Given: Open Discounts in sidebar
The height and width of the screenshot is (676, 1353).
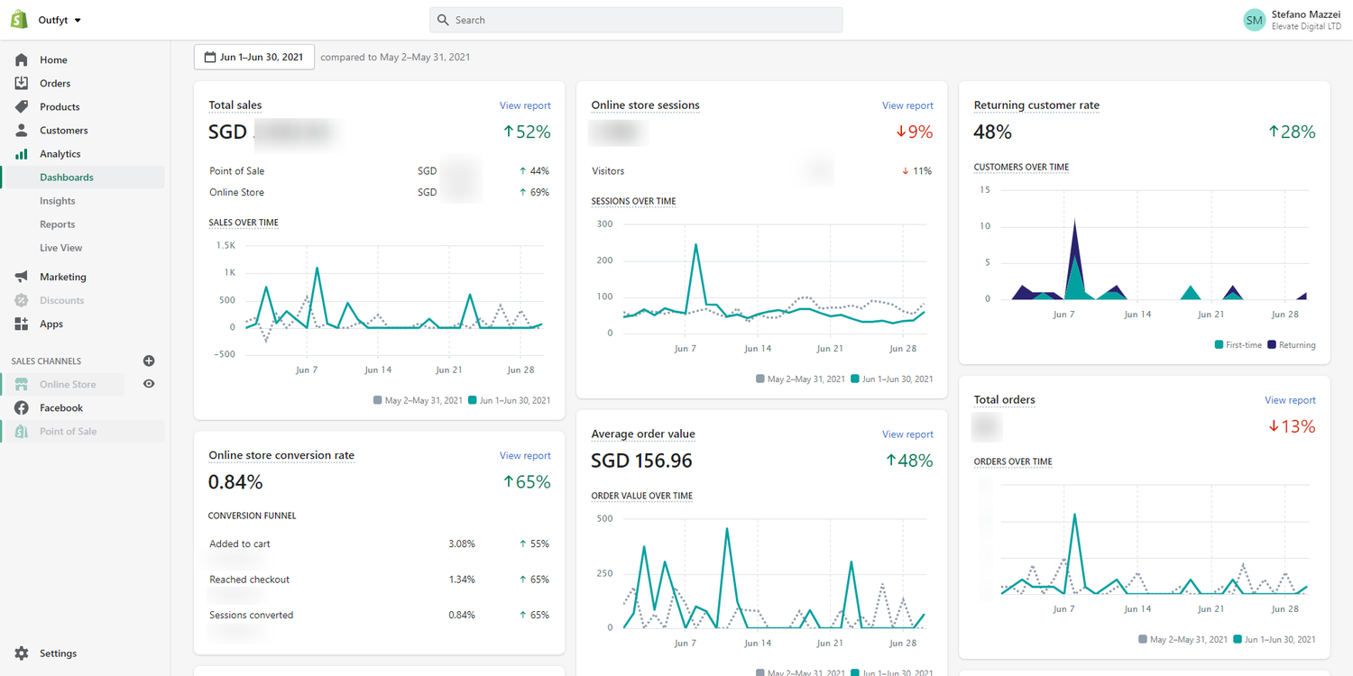Looking at the screenshot, I should 62,300.
